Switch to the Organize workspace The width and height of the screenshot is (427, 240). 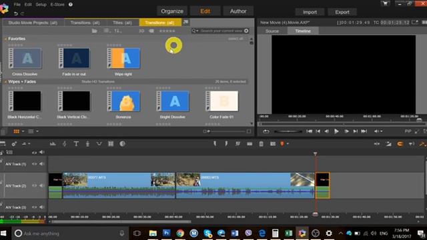click(x=172, y=11)
